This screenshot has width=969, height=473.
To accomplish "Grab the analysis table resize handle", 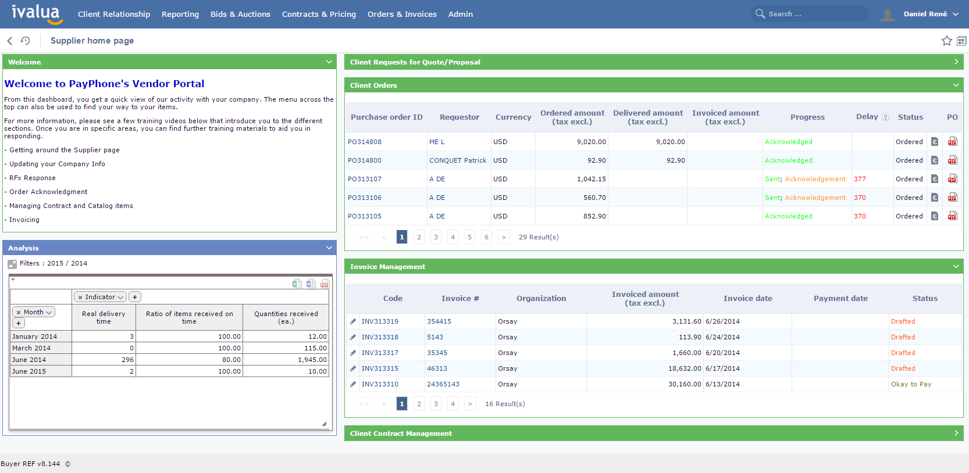I will tap(324, 424).
